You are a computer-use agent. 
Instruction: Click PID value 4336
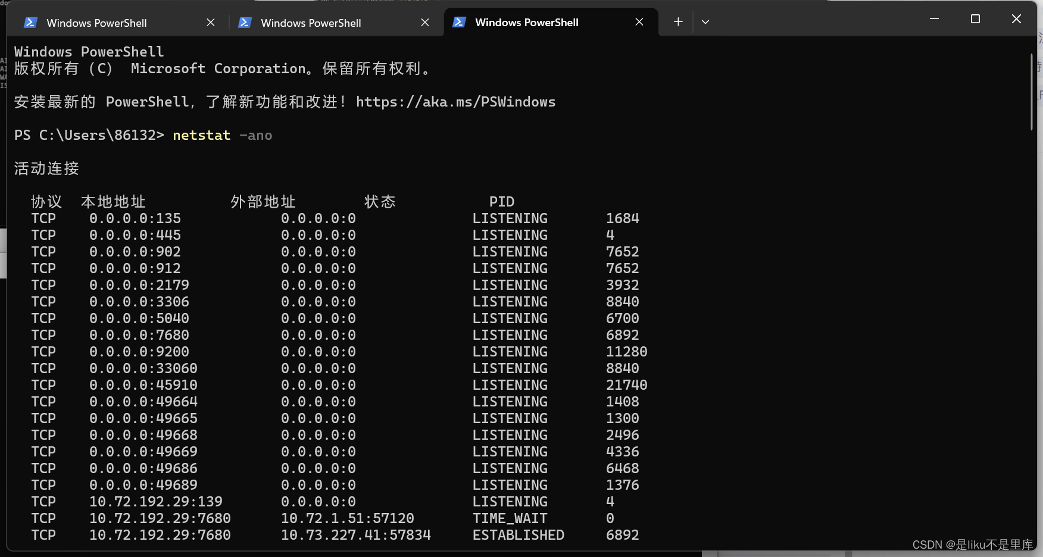tap(623, 452)
